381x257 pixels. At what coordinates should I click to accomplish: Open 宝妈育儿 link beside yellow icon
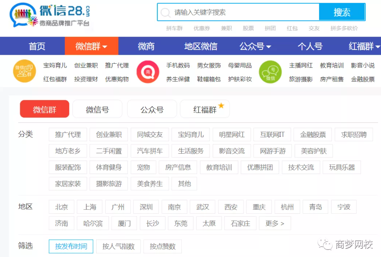[55, 65]
